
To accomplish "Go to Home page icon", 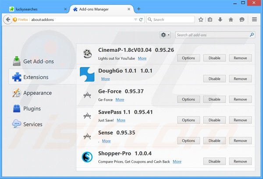I will [x=231, y=20].
